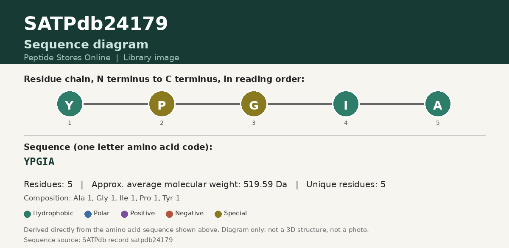Viewport: 509px width, 248px height.
Task: Select the P residue node
Action: pos(162,104)
